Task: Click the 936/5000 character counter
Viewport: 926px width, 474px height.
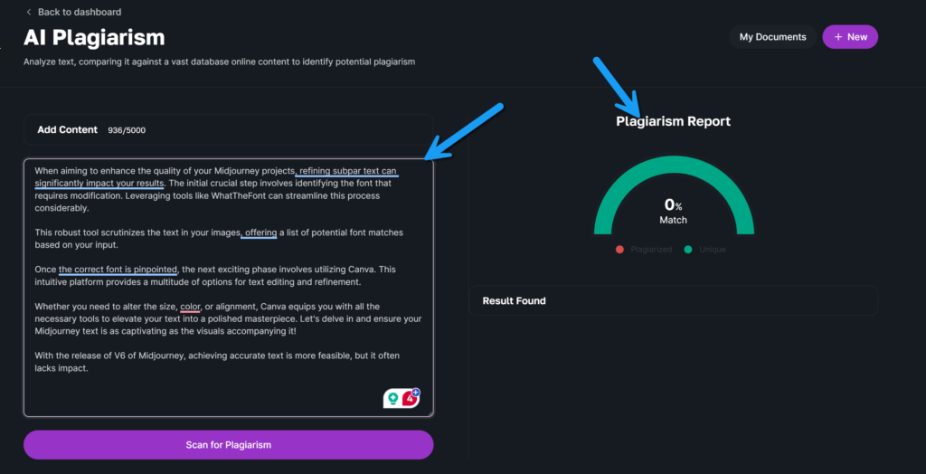Action: (x=127, y=130)
